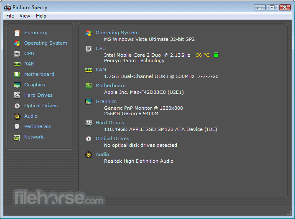Viewport: 295px width, 219px height.
Task: Click 'Penryn 45nm Technology' text
Action: point(134,60)
